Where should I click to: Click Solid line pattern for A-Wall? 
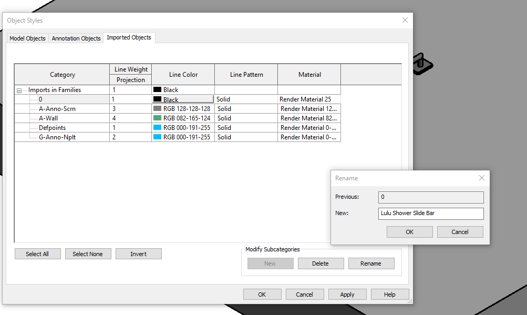246,118
